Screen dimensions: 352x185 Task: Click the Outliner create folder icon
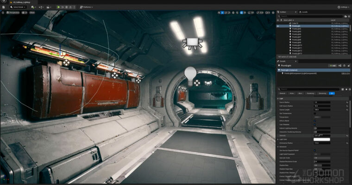pyautogui.click(x=346, y=16)
